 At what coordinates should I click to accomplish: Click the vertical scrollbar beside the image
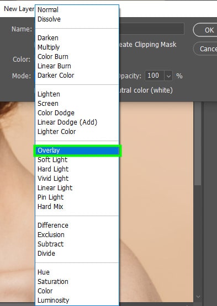click(x=198, y=143)
